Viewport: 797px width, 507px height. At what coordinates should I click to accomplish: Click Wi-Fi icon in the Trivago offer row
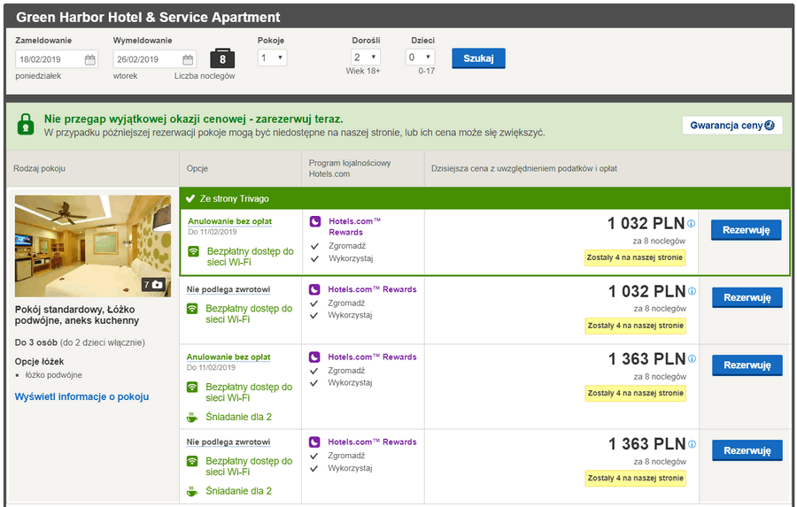(x=194, y=251)
